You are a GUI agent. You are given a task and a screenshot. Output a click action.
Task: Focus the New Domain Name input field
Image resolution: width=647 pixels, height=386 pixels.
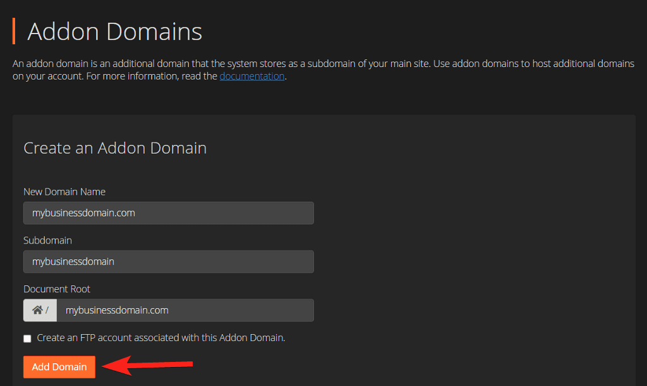click(168, 213)
